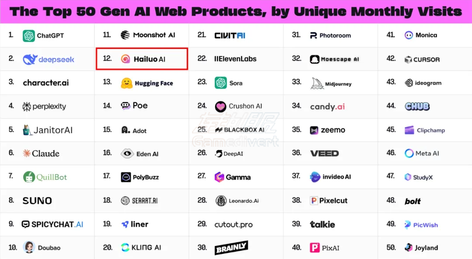Click the BRAINLY black label
Image resolution: width=472 pixels, height=259 pixels.
pos(231,247)
